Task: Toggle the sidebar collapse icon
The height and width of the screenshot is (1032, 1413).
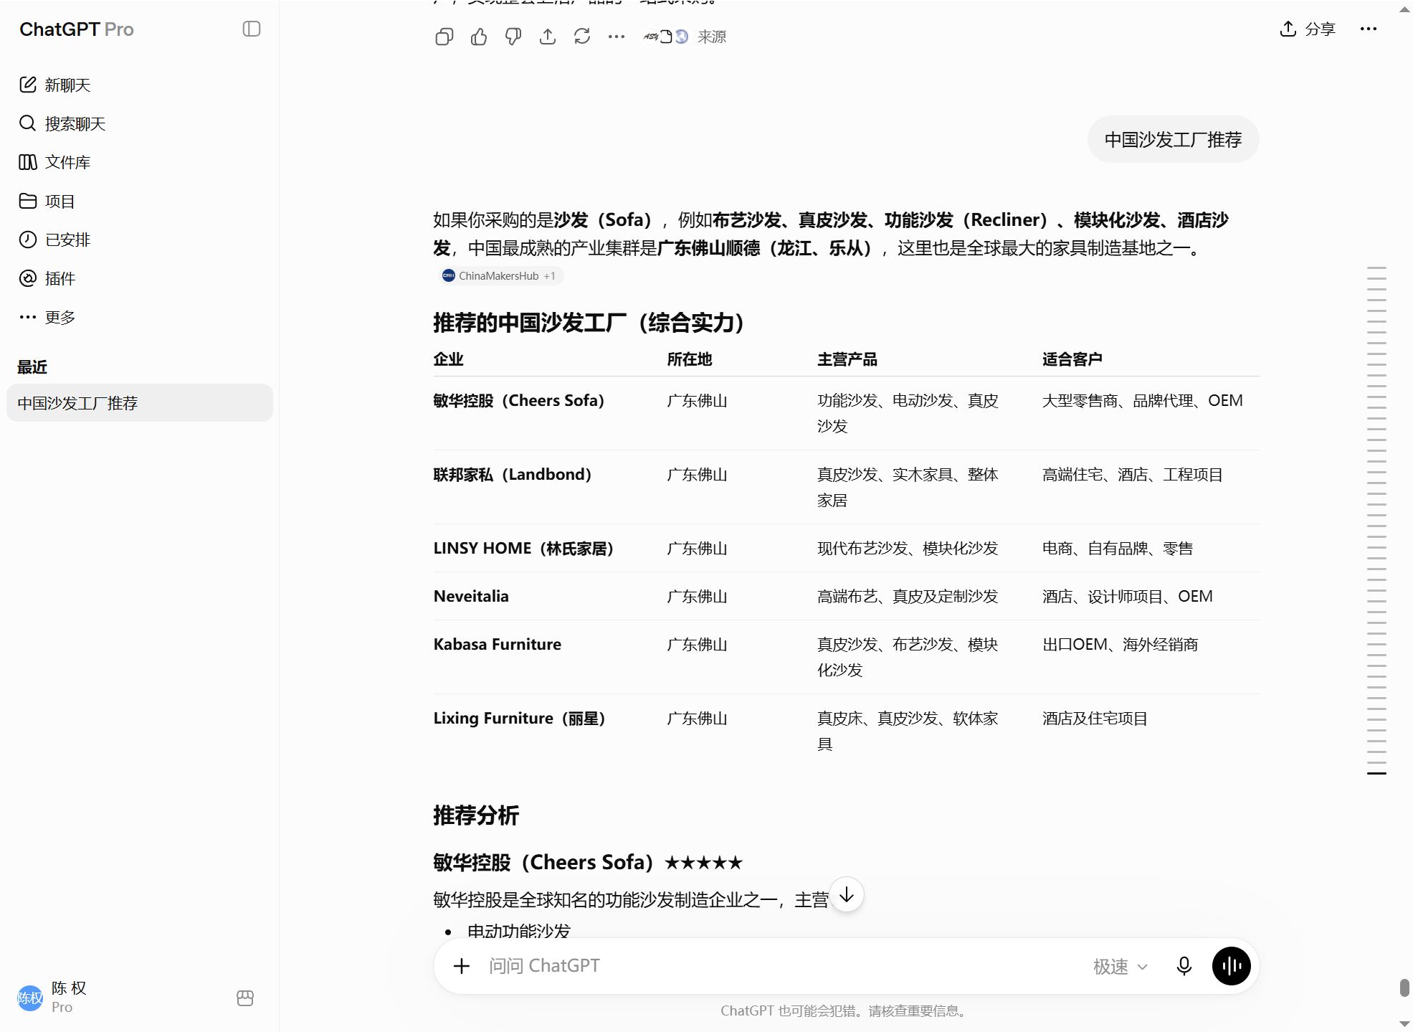Action: point(251,29)
